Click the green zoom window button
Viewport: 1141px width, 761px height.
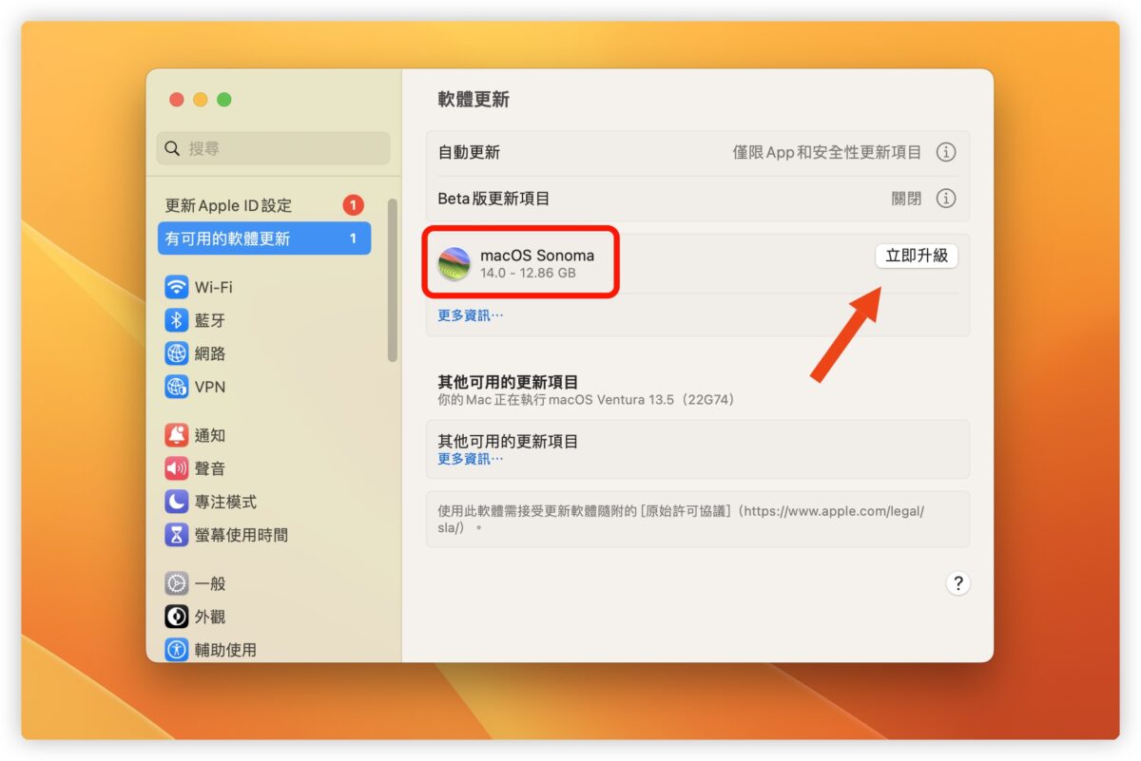pyautogui.click(x=224, y=100)
